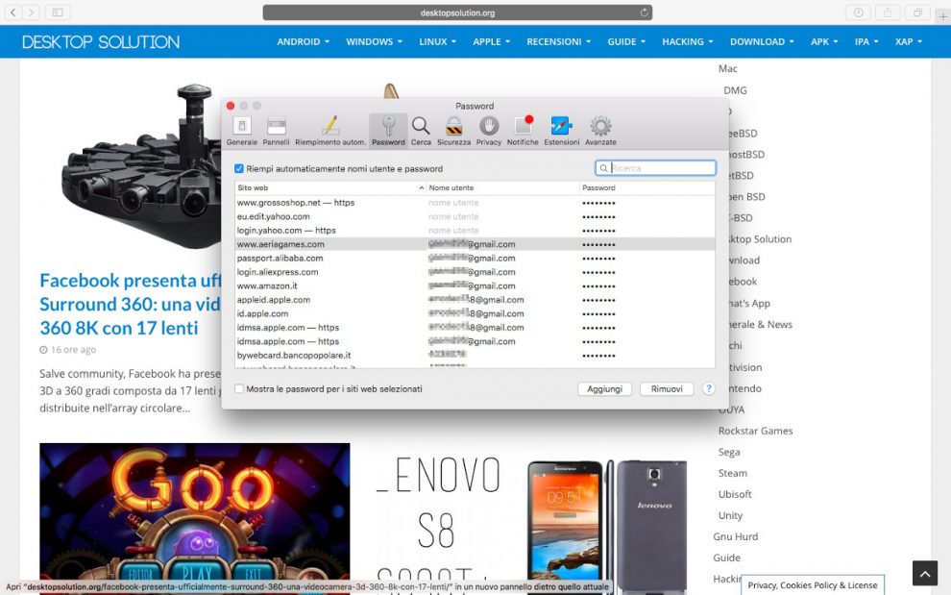Open the Avanzate gear icon
Image resolution: width=951 pixels, height=595 pixels.
click(600, 131)
